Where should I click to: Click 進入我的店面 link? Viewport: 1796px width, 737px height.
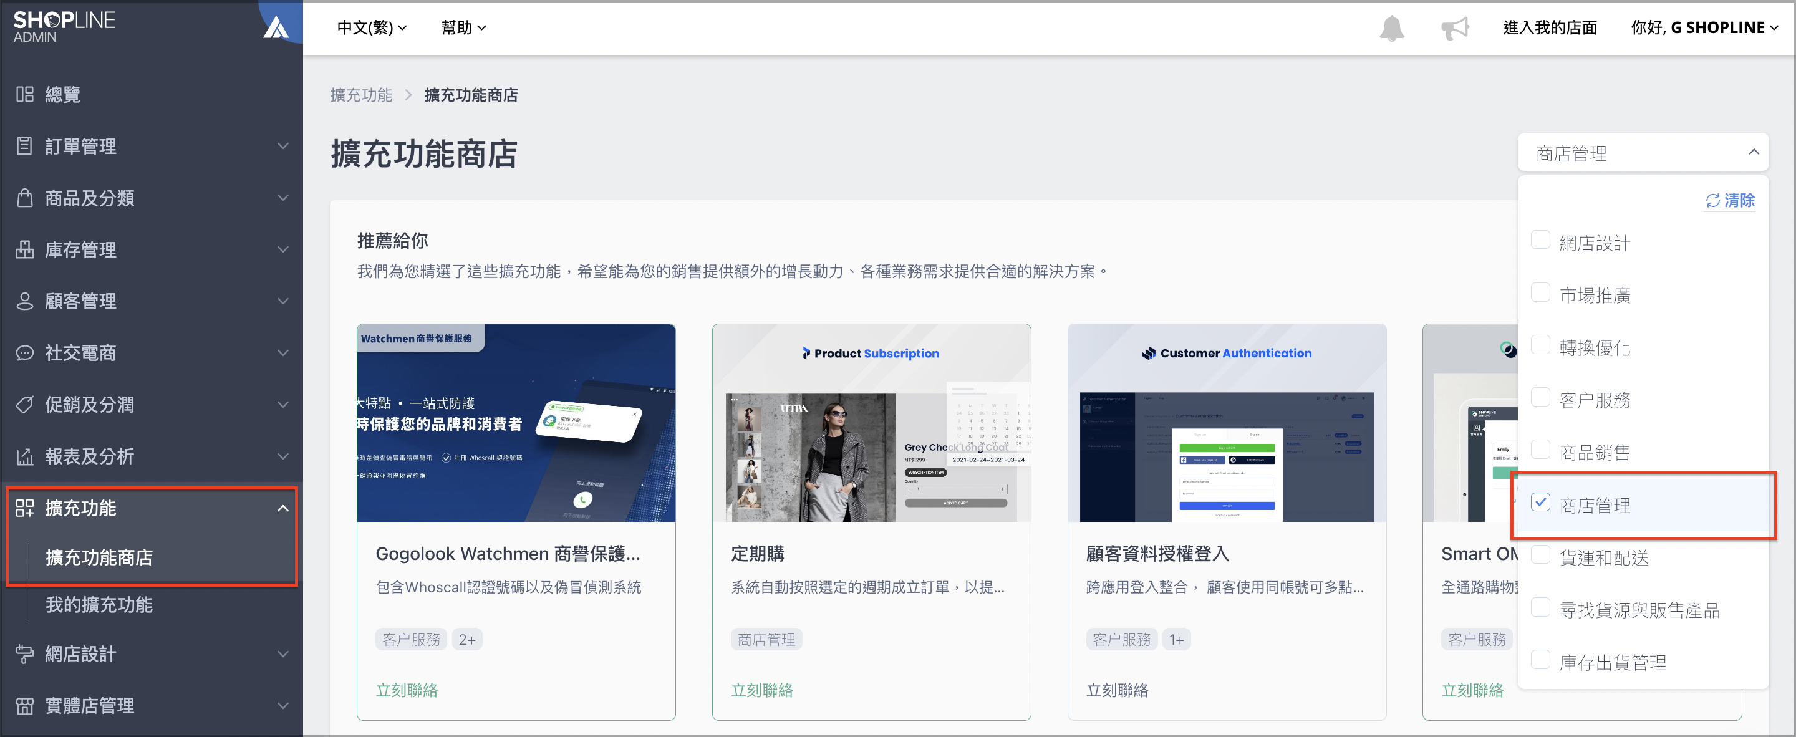tap(1549, 28)
